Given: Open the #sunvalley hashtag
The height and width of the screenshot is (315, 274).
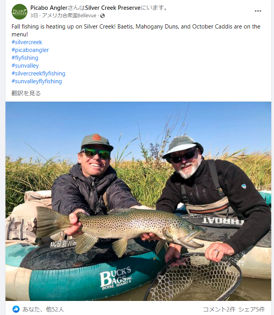Looking at the screenshot, I should point(25,66).
